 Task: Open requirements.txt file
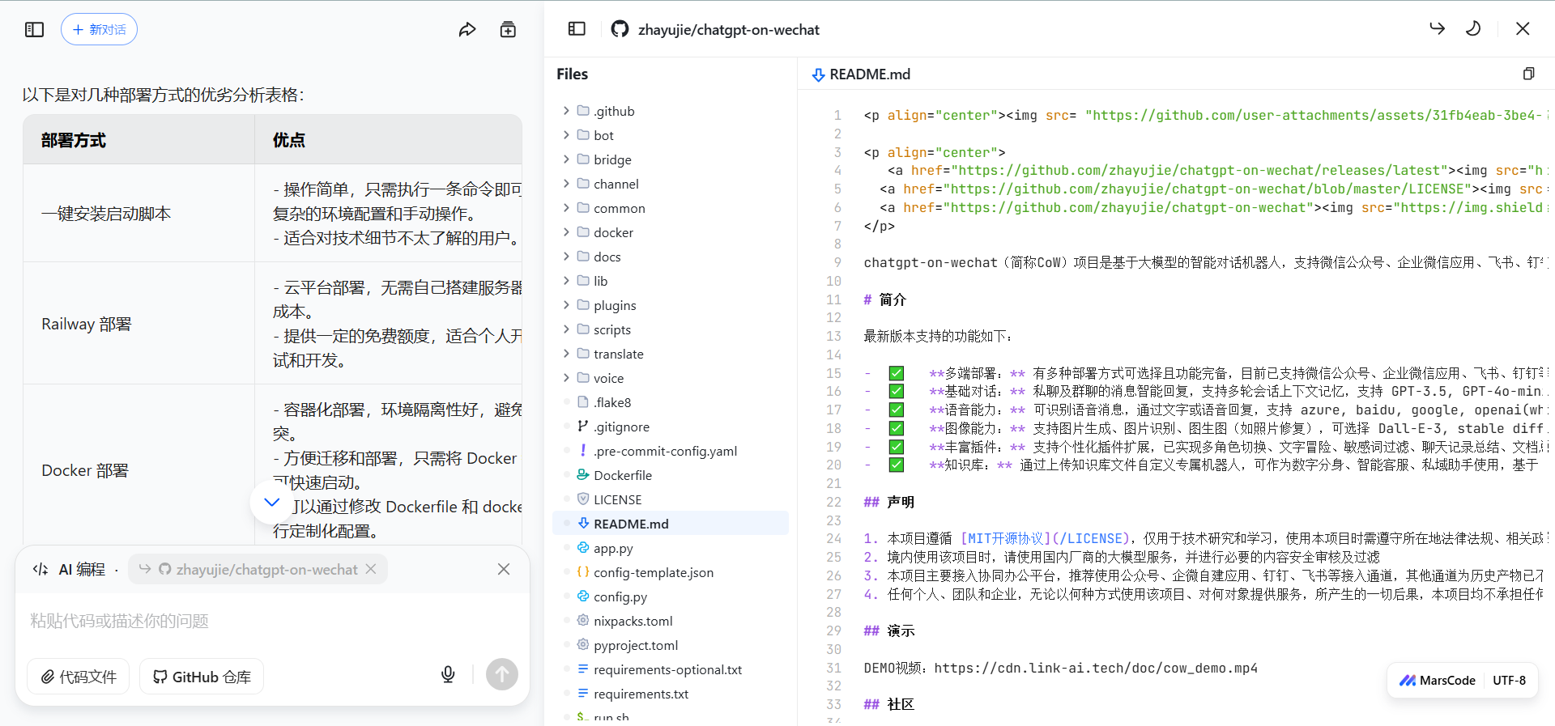671,694
